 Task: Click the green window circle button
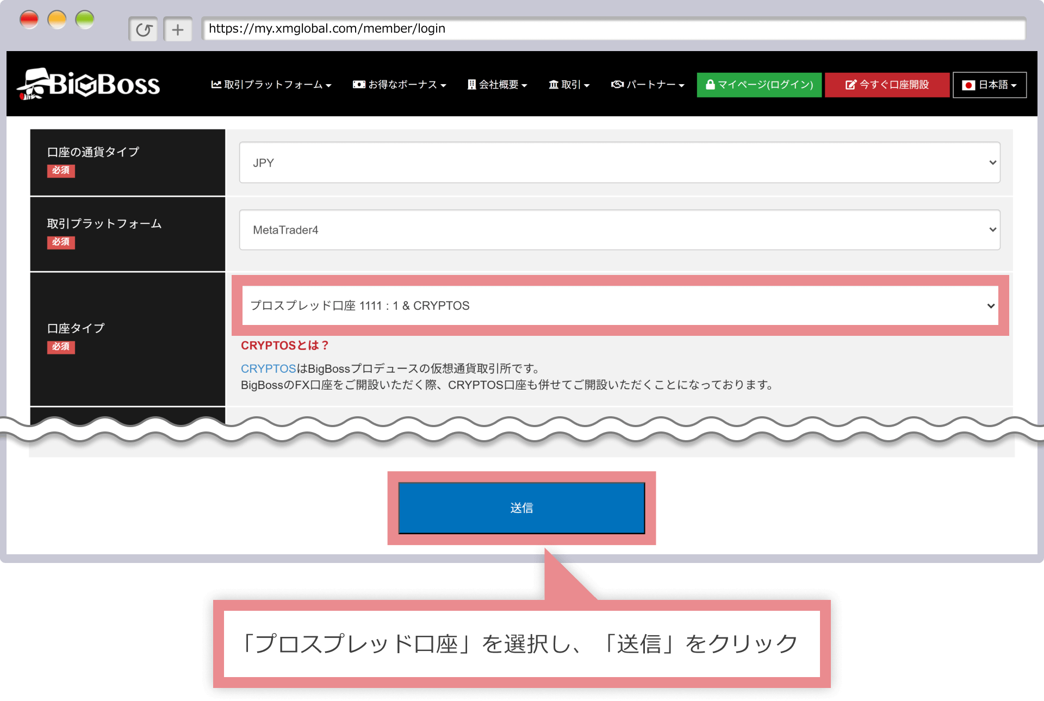coord(84,20)
